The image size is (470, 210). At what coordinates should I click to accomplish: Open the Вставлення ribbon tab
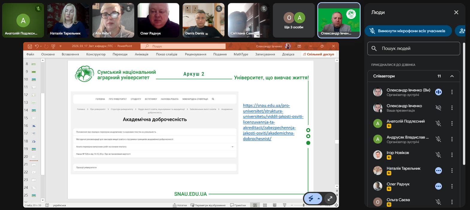[x=70, y=54]
